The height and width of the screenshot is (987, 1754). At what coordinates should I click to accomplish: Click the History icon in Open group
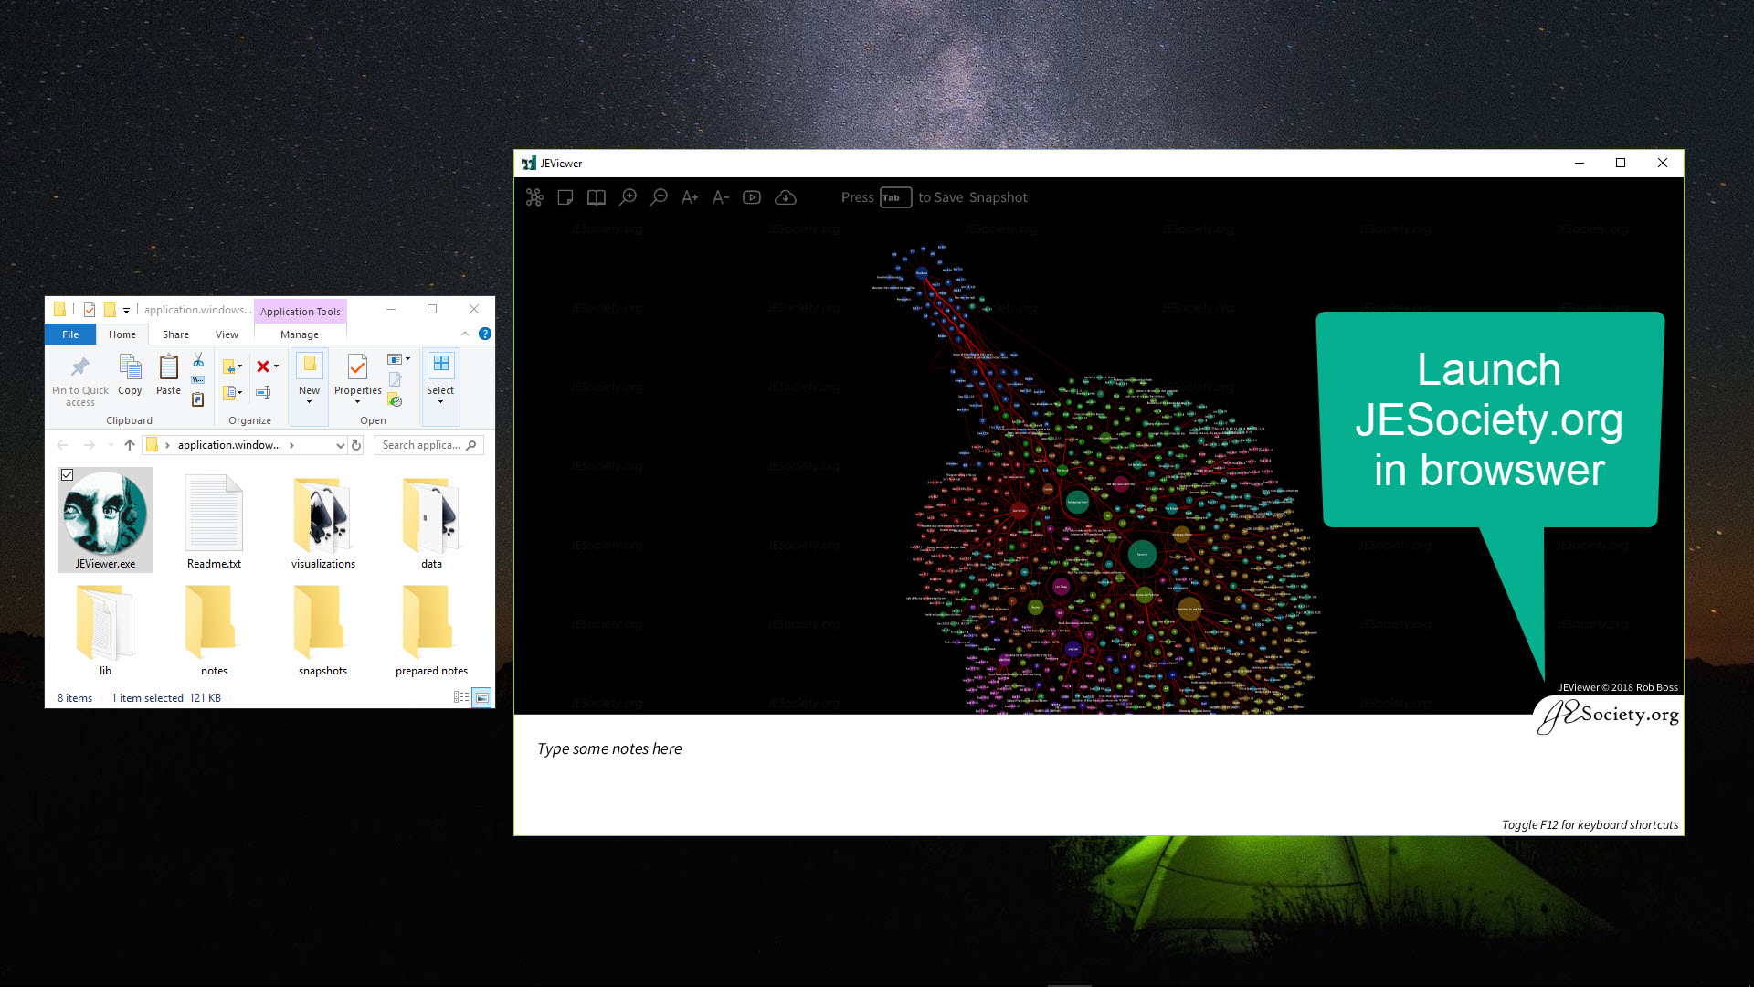[x=395, y=400]
